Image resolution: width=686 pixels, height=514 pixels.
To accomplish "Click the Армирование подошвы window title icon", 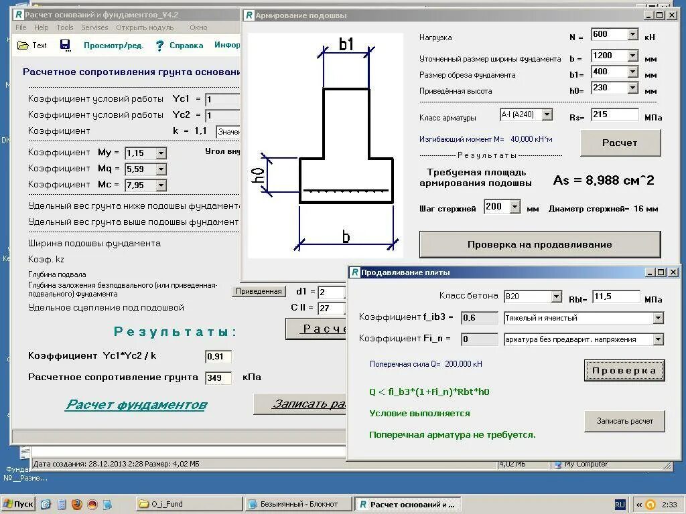I will click(249, 15).
